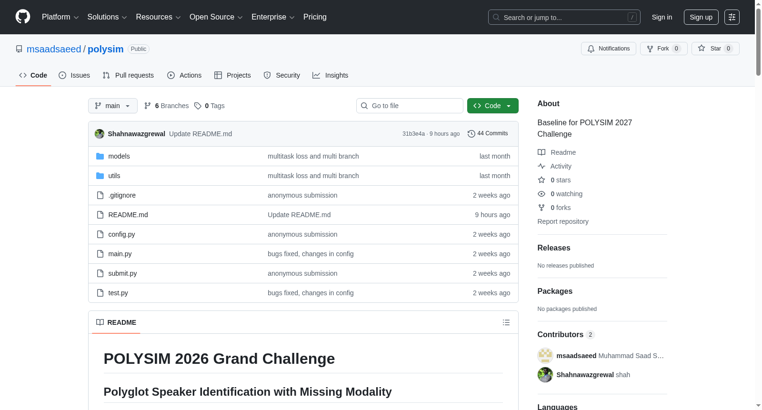Open the models folder

[119, 156]
